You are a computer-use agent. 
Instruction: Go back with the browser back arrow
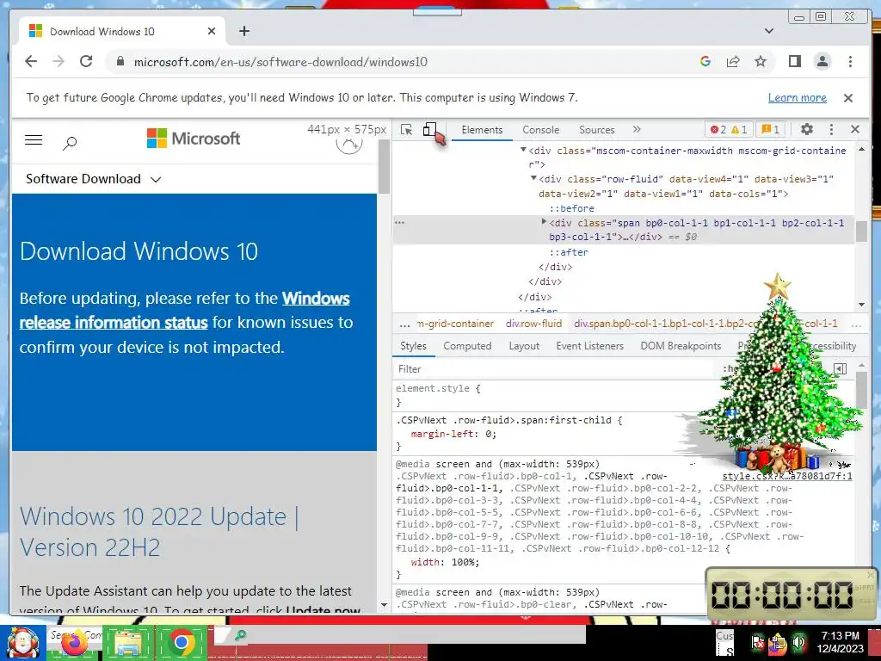pos(31,62)
